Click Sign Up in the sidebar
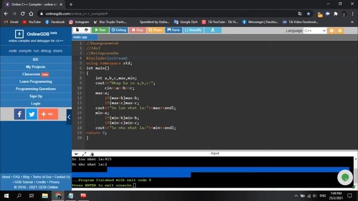 coord(36,96)
